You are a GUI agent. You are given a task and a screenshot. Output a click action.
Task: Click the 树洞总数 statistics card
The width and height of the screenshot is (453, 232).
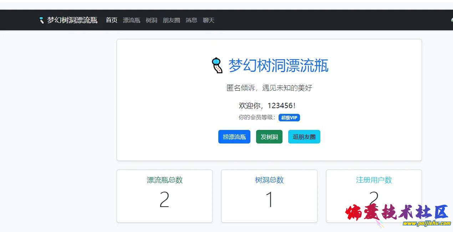[269, 196]
